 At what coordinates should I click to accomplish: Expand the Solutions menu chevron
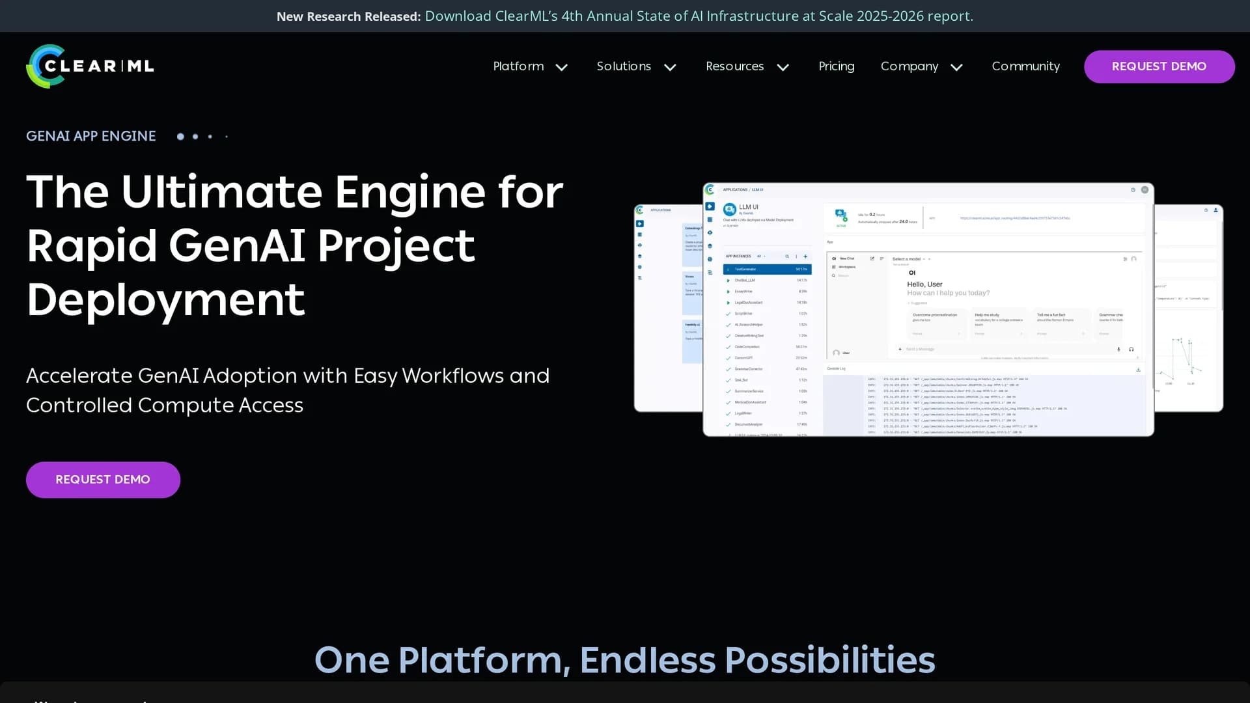tap(670, 67)
